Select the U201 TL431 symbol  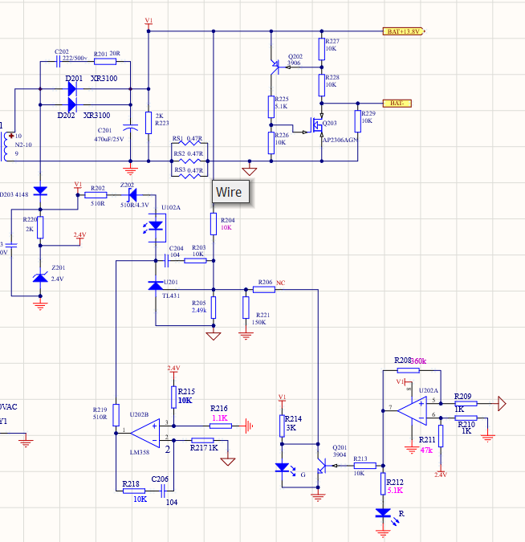pos(156,286)
